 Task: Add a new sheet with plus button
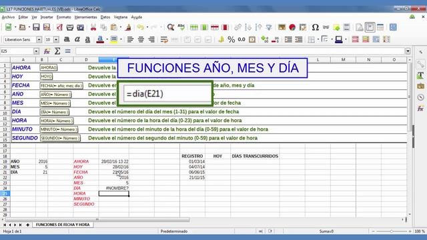(27, 225)
